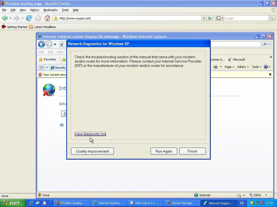Click the red shield tray icon

point(262,203)
